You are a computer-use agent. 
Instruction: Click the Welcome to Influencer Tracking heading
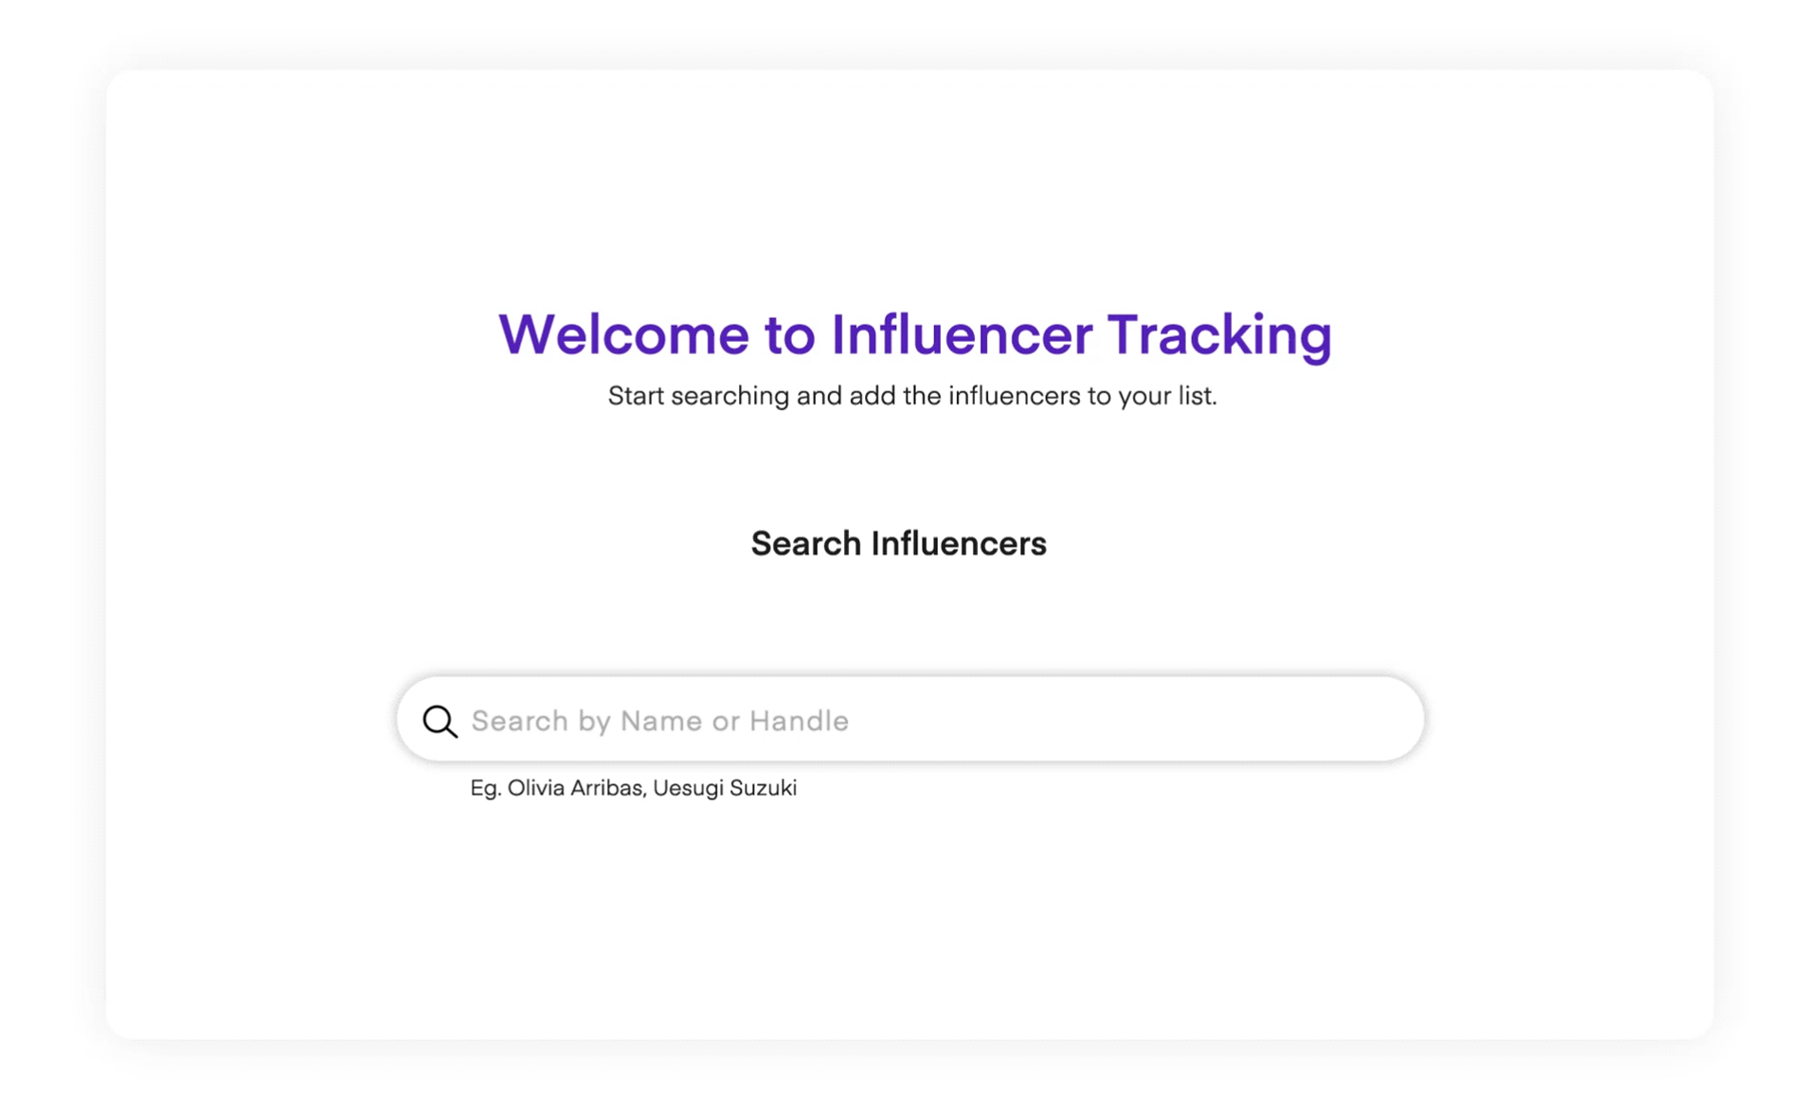pos(915,334)
